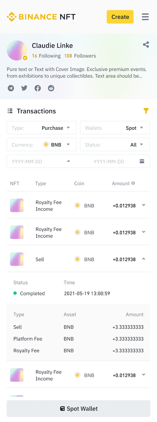Click the Amount info icon
This screenshot has height=422, width=157.
[133, 183]
